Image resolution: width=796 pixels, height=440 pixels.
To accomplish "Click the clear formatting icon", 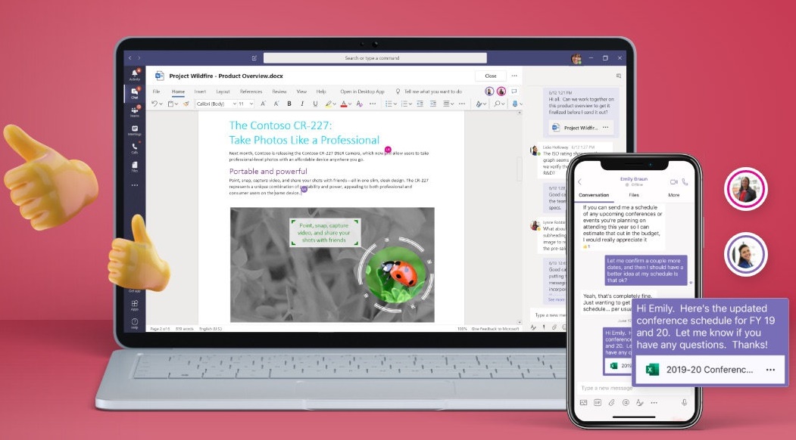I will [360, 104].
